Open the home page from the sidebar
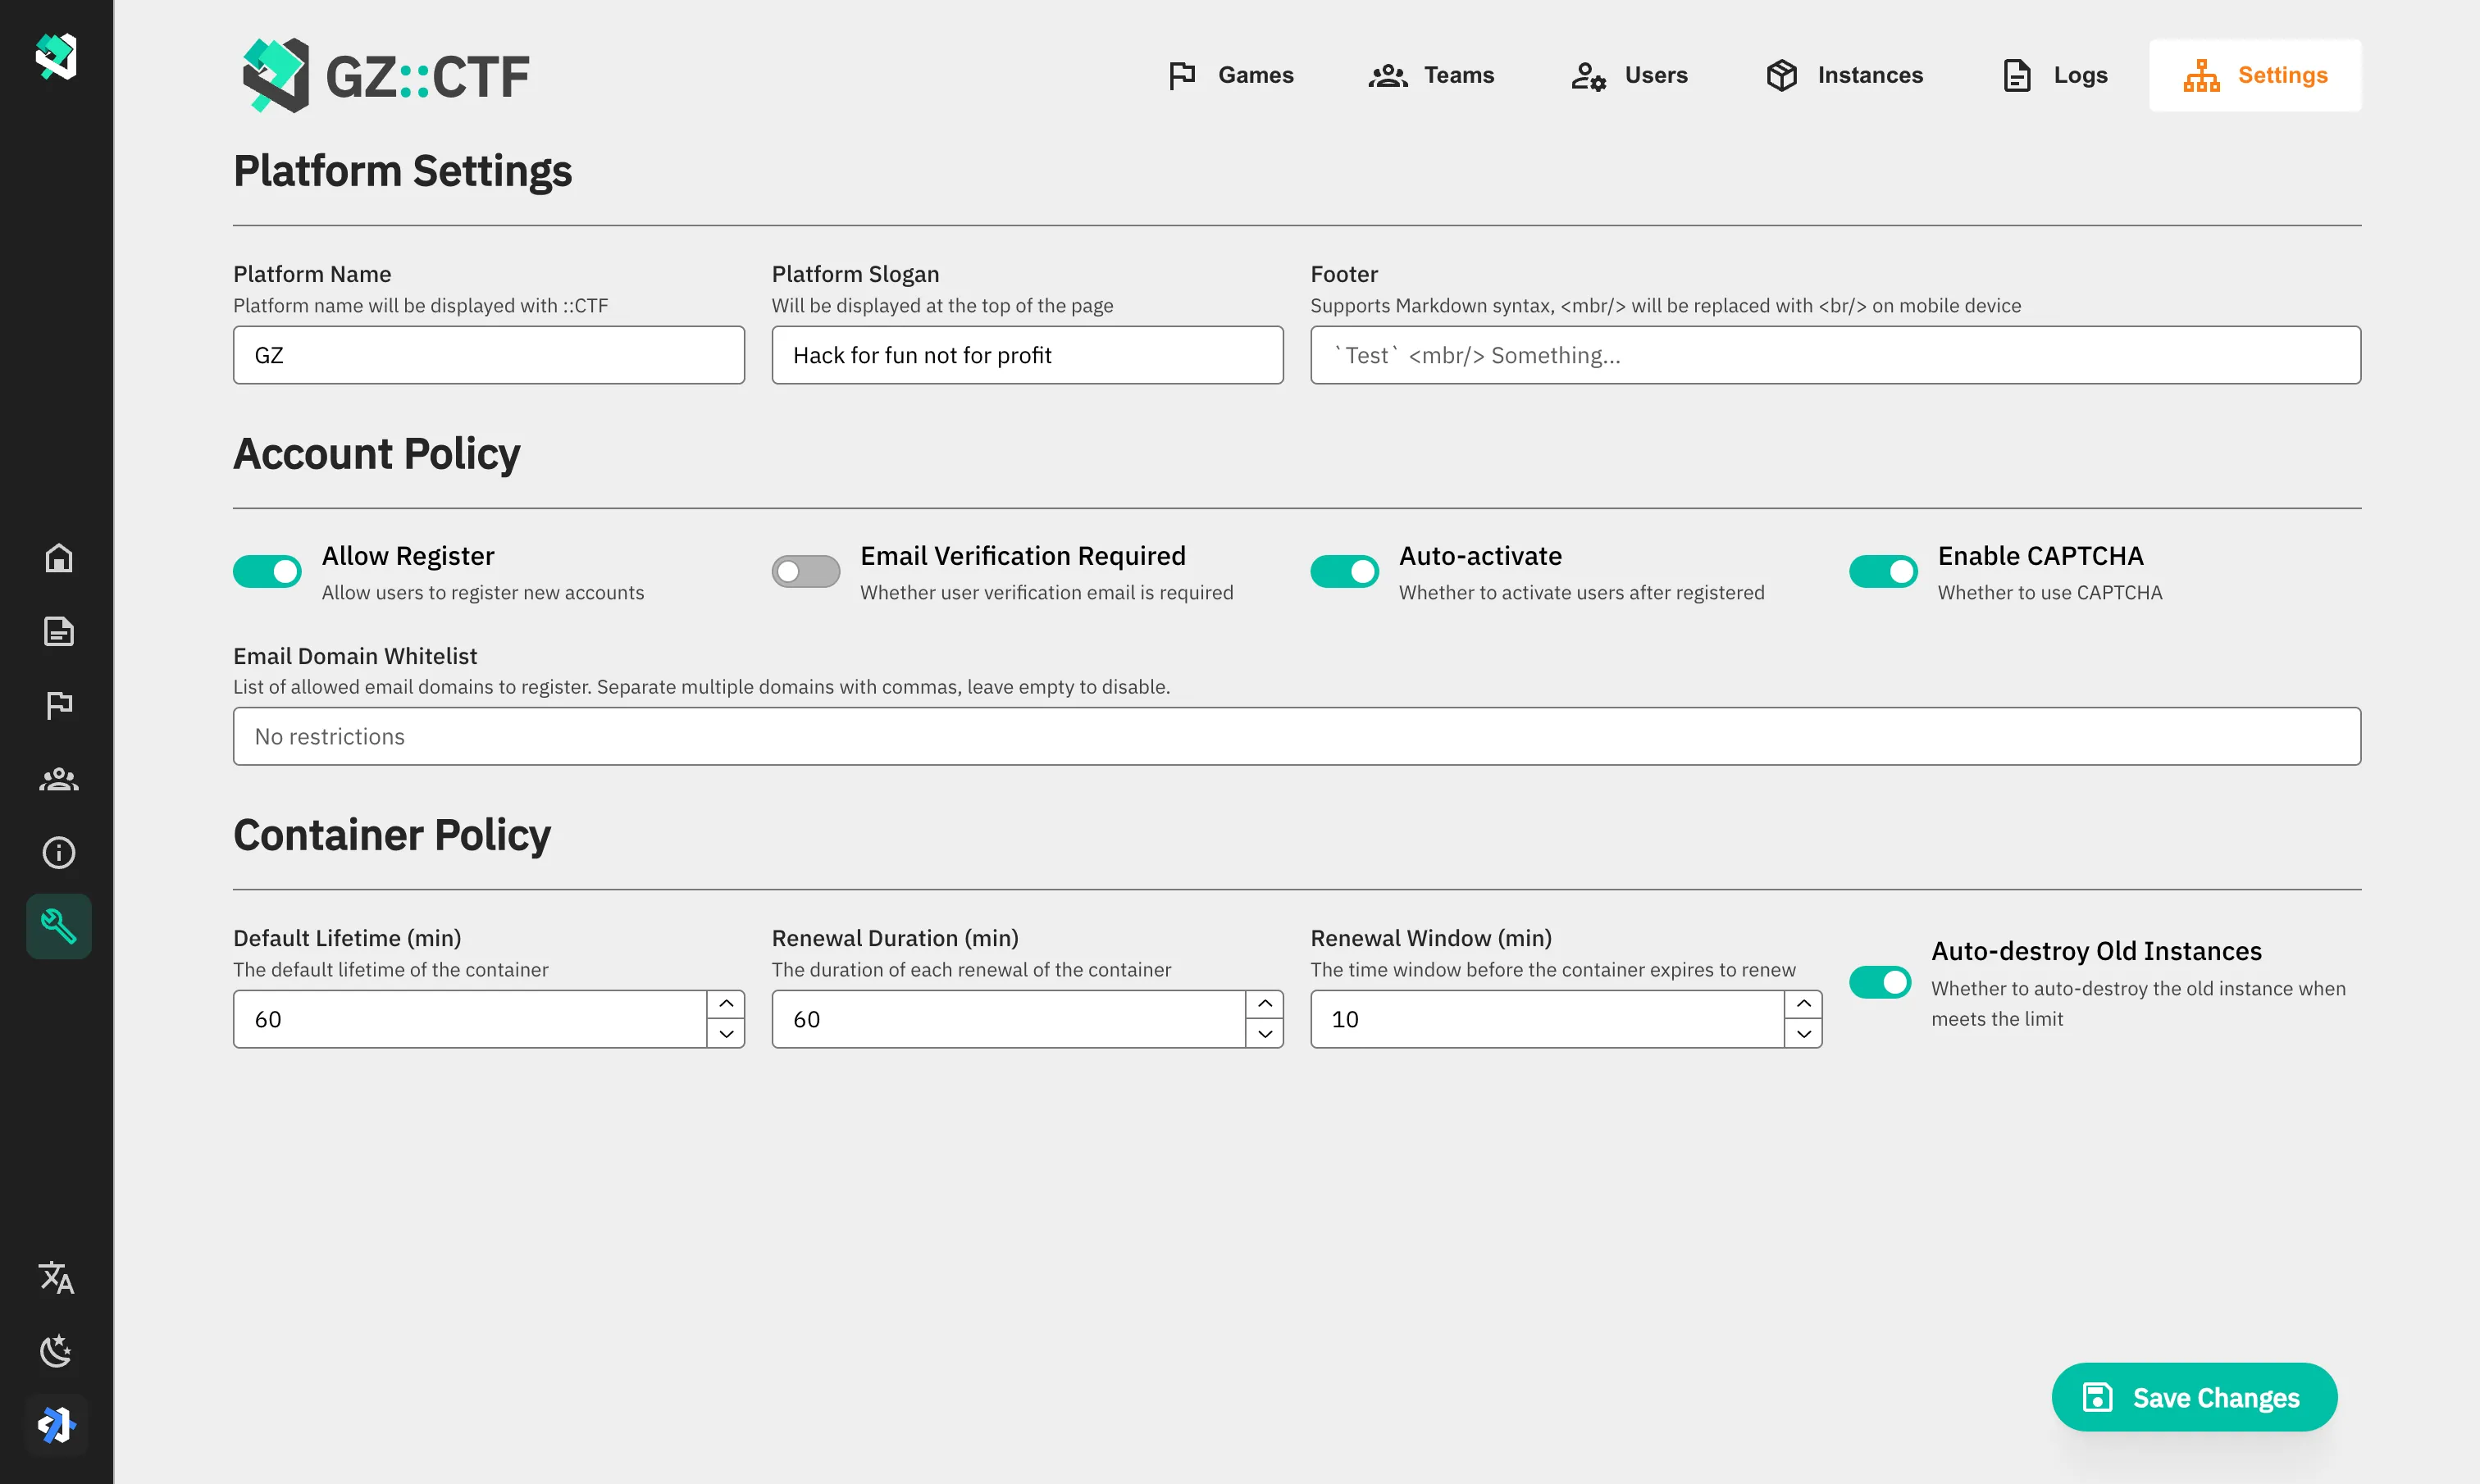 58,558
